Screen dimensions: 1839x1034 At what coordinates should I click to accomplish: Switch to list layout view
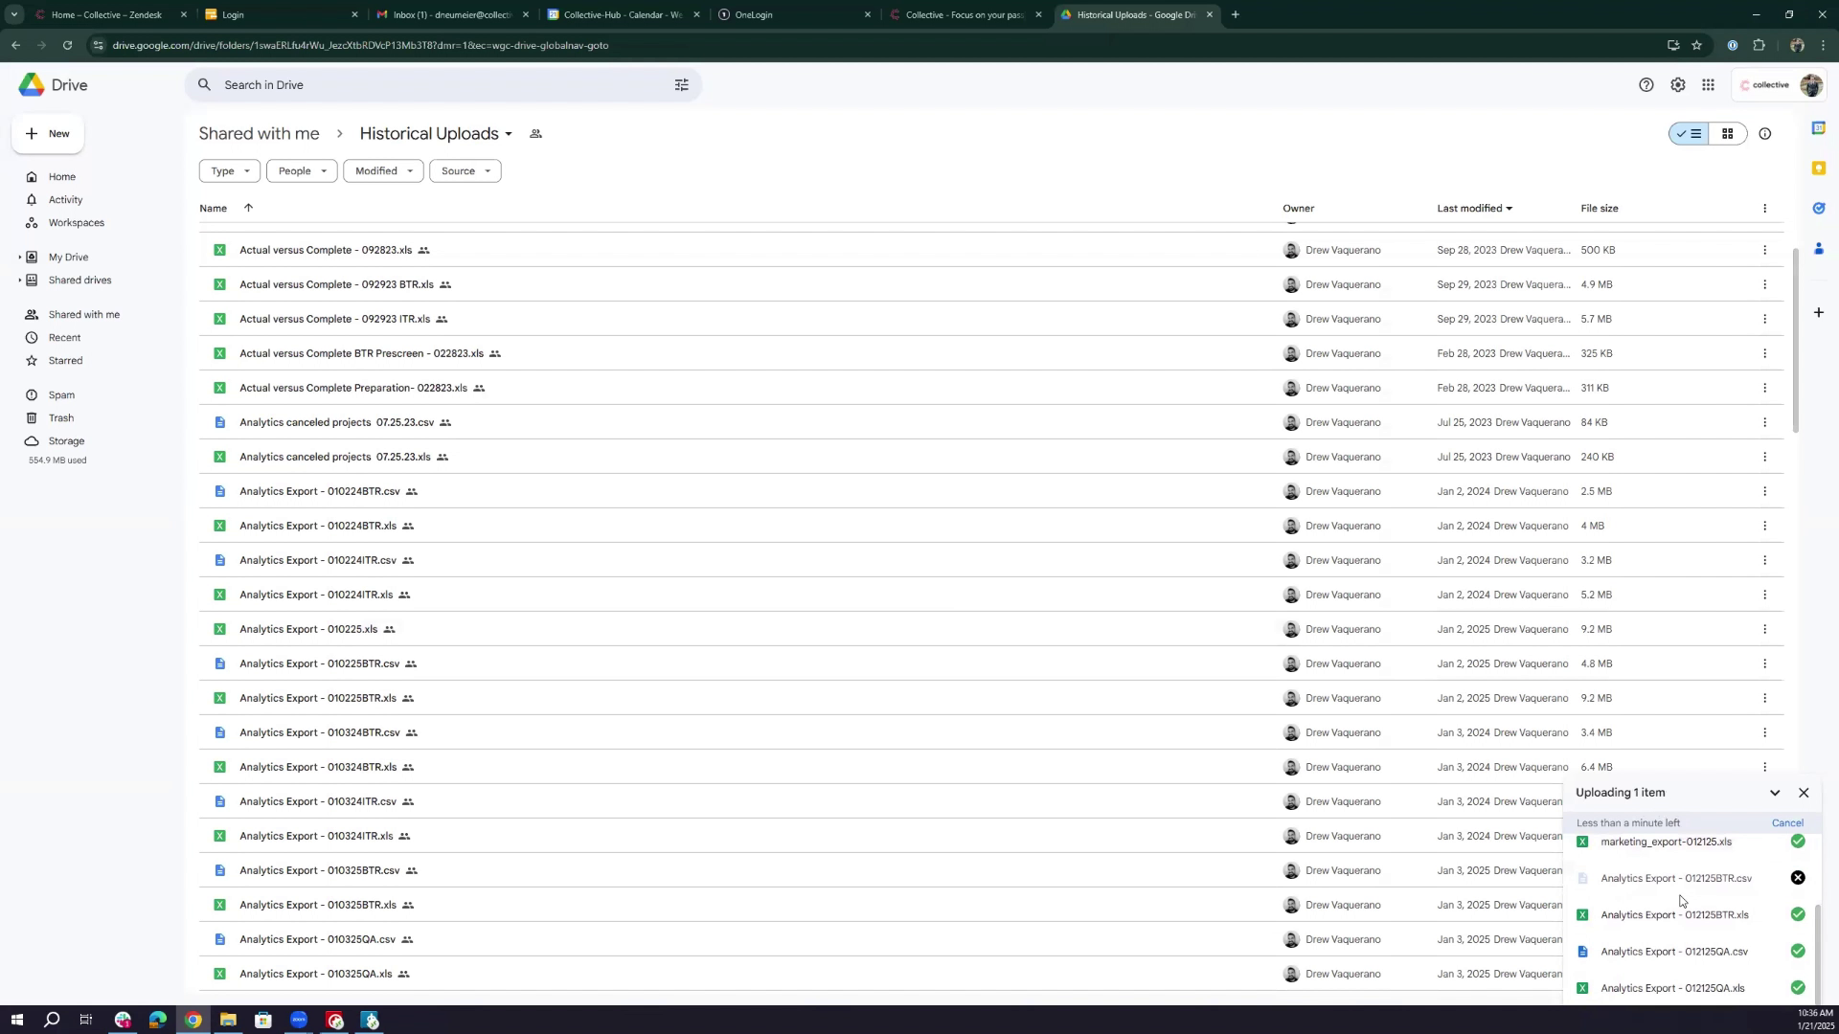(x=1690, y=134)
